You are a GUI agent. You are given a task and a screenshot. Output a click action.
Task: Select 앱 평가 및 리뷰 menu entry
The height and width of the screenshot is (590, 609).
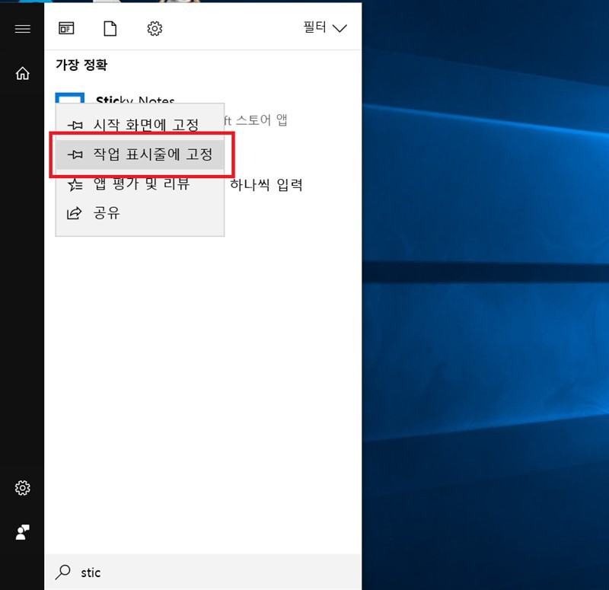[x=141, y=184]
